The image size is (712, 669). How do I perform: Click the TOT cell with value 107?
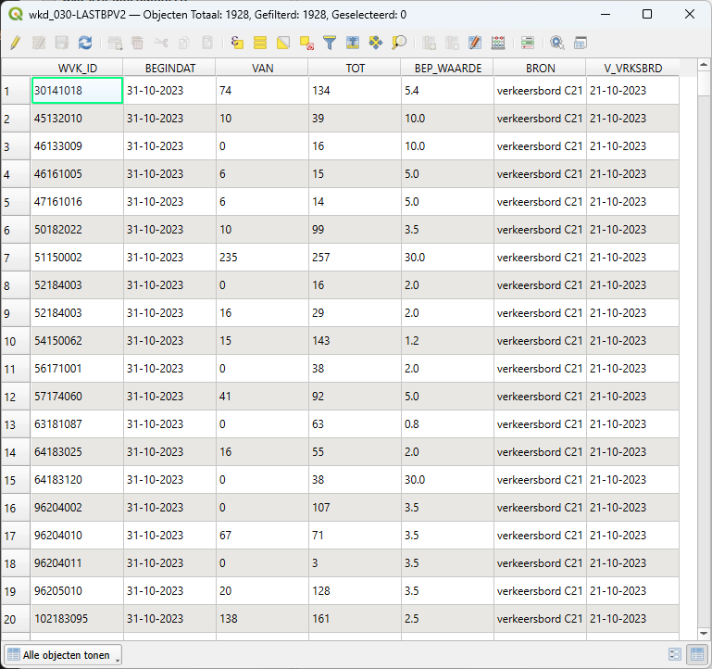coord(356,507)
